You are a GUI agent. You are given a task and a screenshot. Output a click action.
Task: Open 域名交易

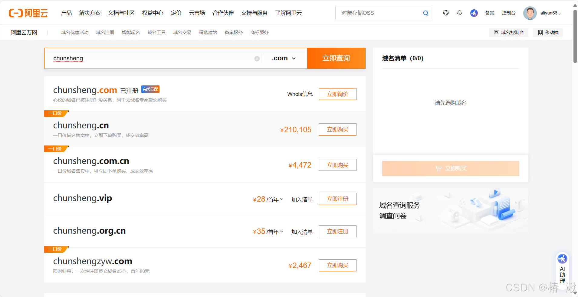pos(182,33)
